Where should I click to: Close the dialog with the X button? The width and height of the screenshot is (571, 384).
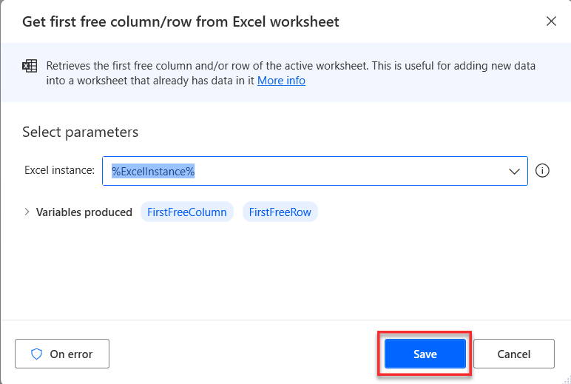pos(551,21)
